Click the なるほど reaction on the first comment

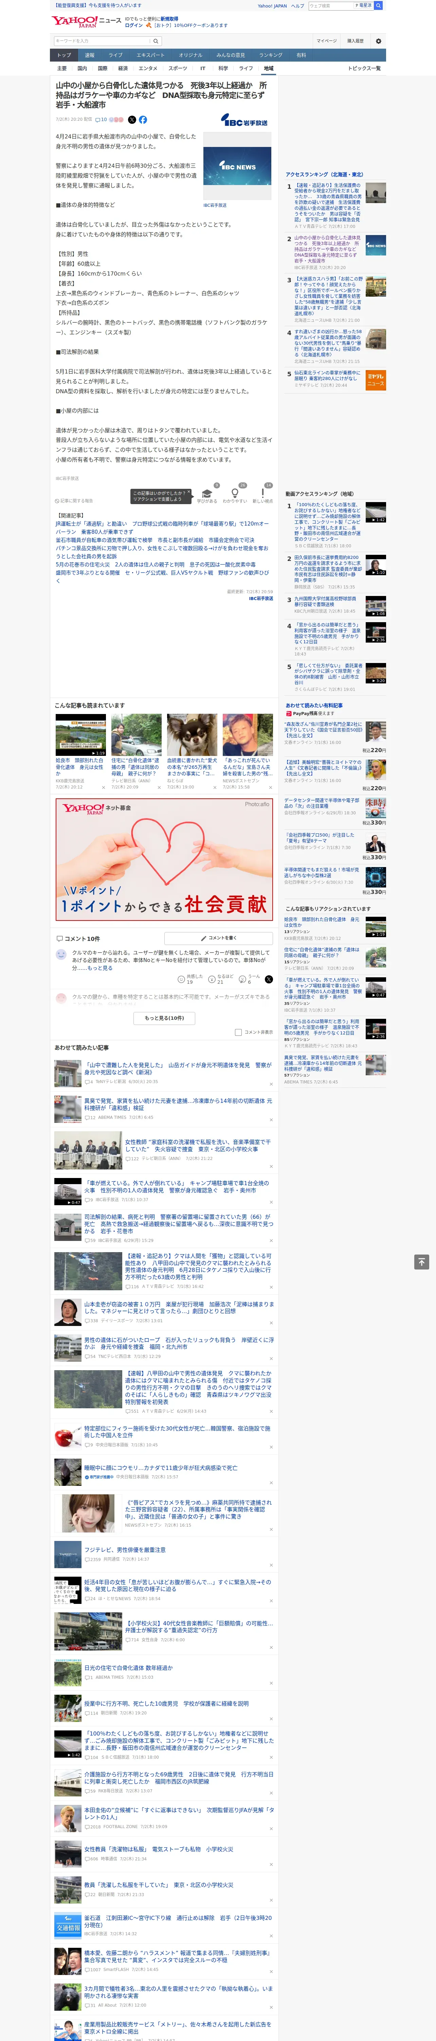[x=221, y=979]
